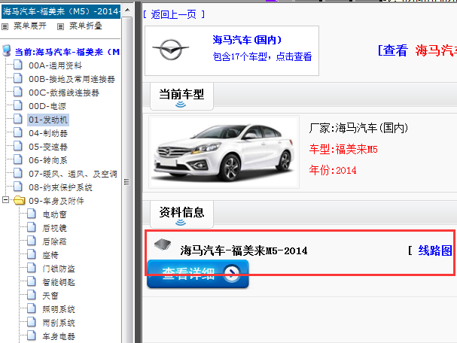
Task: Click page icon for 06-转向系
Action: click(x=18, y=159)
